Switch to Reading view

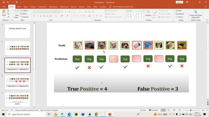pyautogui.click(x=174, y=110)
